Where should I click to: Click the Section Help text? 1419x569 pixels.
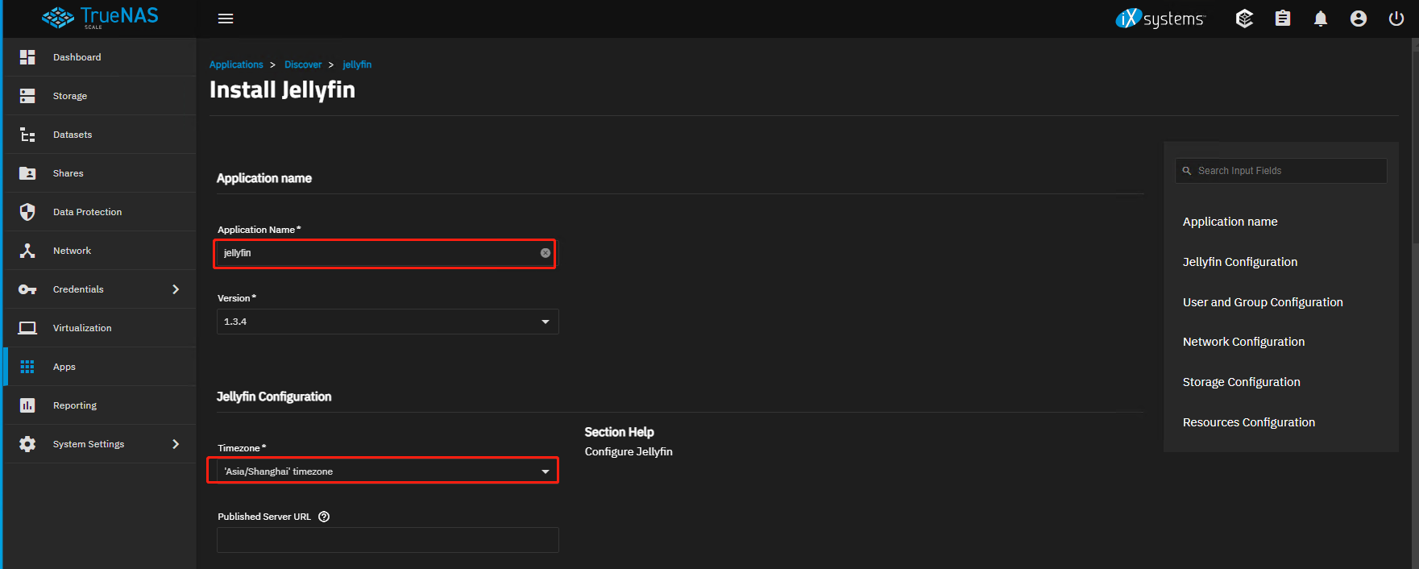pyautogui.click(x=620, y=432)
